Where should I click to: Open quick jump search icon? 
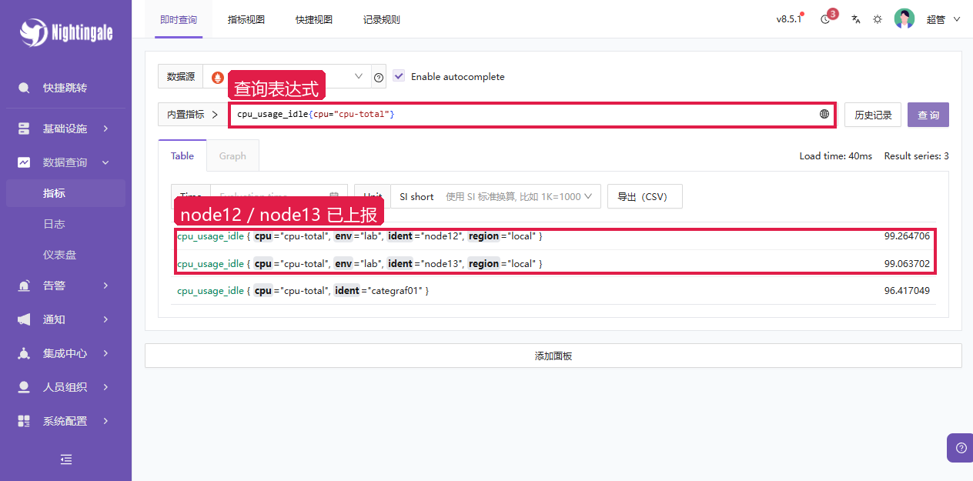point(25,88)
